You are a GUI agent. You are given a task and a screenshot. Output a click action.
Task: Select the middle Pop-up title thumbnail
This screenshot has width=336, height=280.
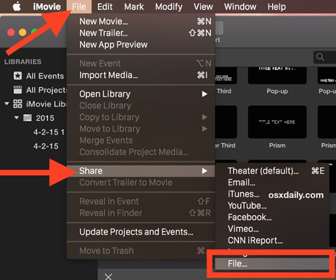click(277, 75)
